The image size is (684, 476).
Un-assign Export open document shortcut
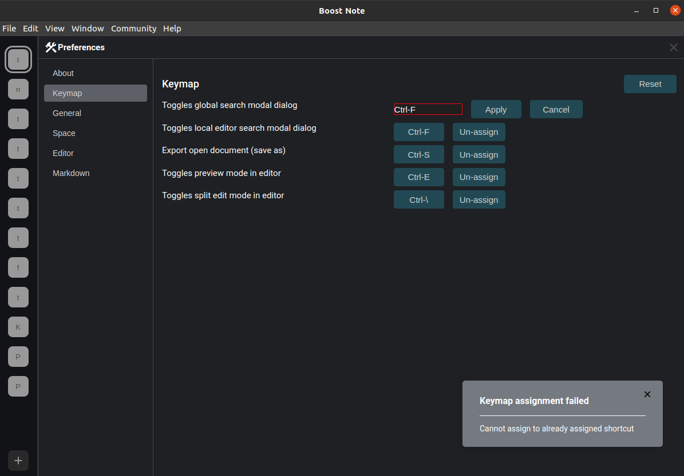click(479, 155)
